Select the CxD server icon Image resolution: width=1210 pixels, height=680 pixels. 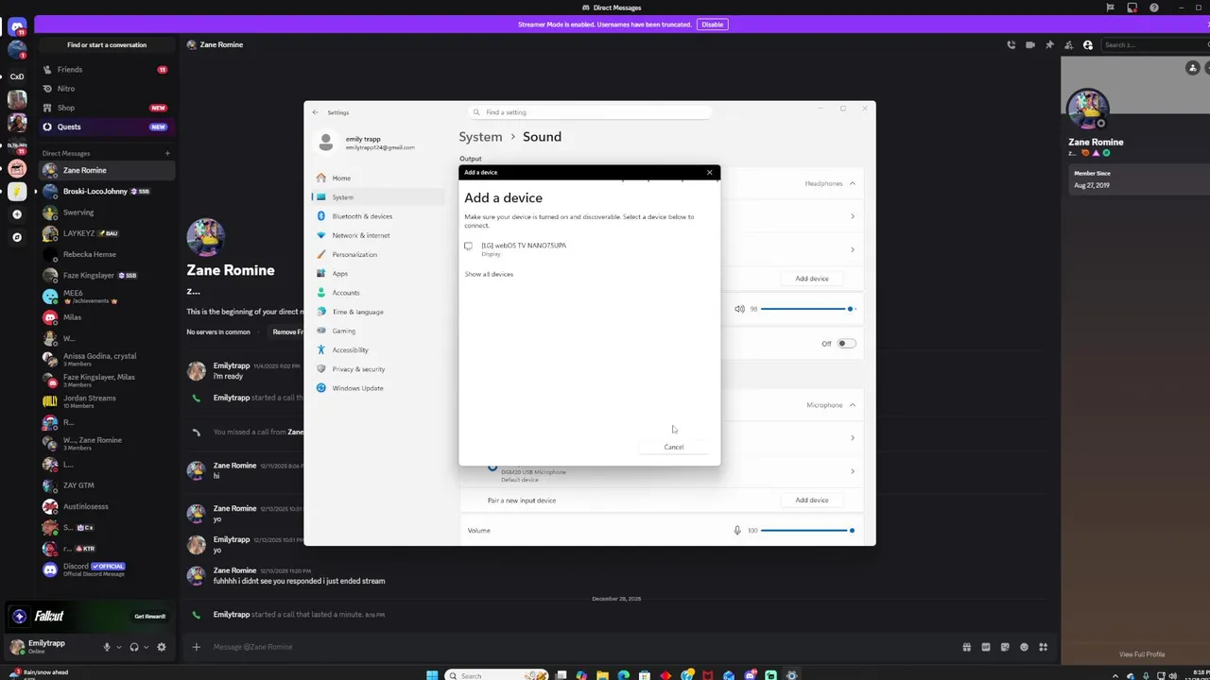pyautogui.click(x=17, y=76)
